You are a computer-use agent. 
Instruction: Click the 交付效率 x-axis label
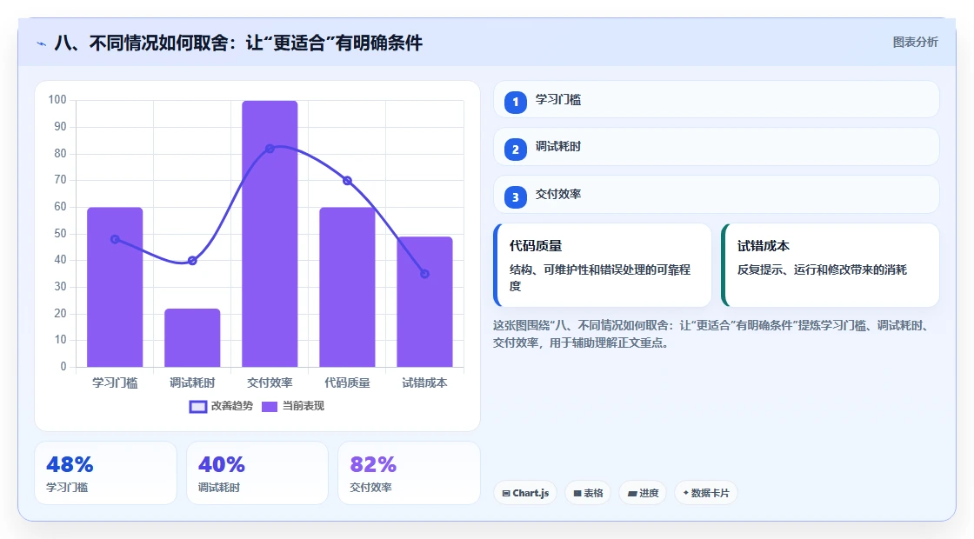pos(270,383)
